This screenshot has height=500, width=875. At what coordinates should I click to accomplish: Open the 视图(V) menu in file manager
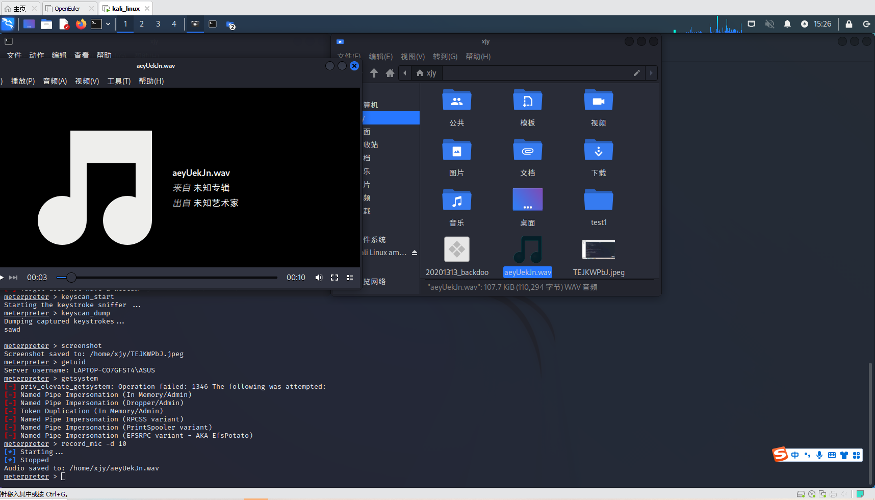[x=413, y=57]
